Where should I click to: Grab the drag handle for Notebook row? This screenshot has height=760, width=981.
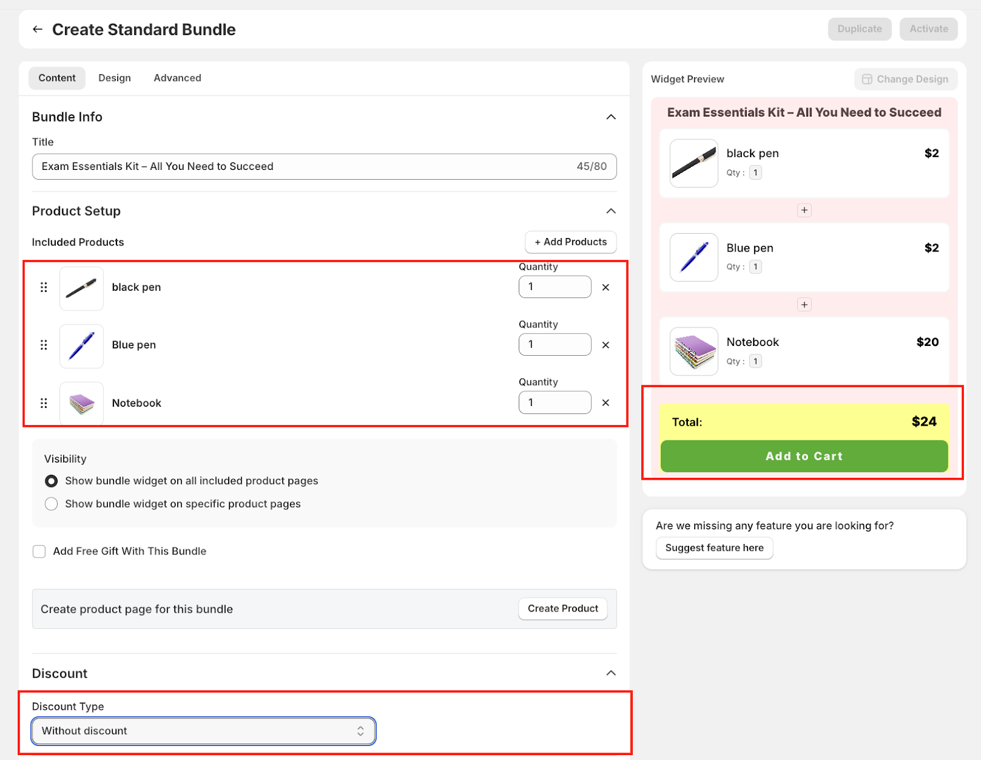(44, 403)
